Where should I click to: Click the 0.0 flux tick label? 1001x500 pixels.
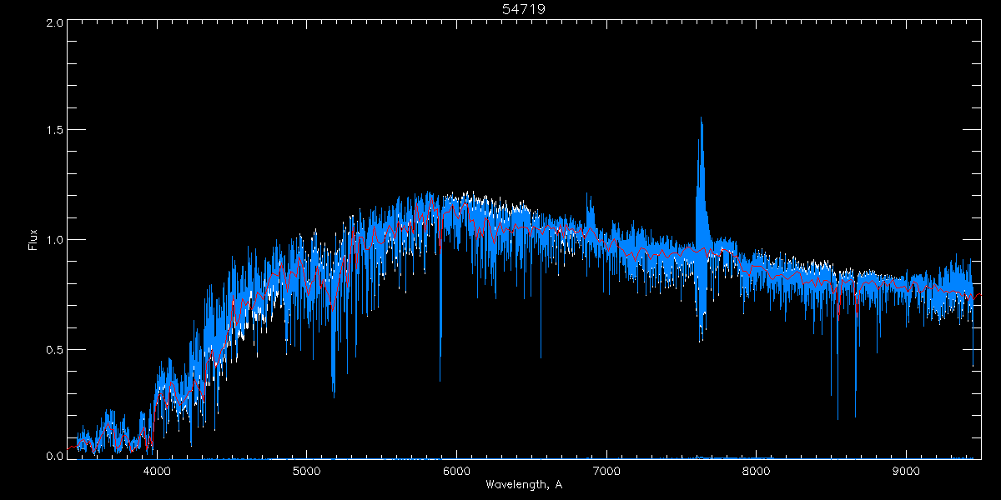[55, 457]
